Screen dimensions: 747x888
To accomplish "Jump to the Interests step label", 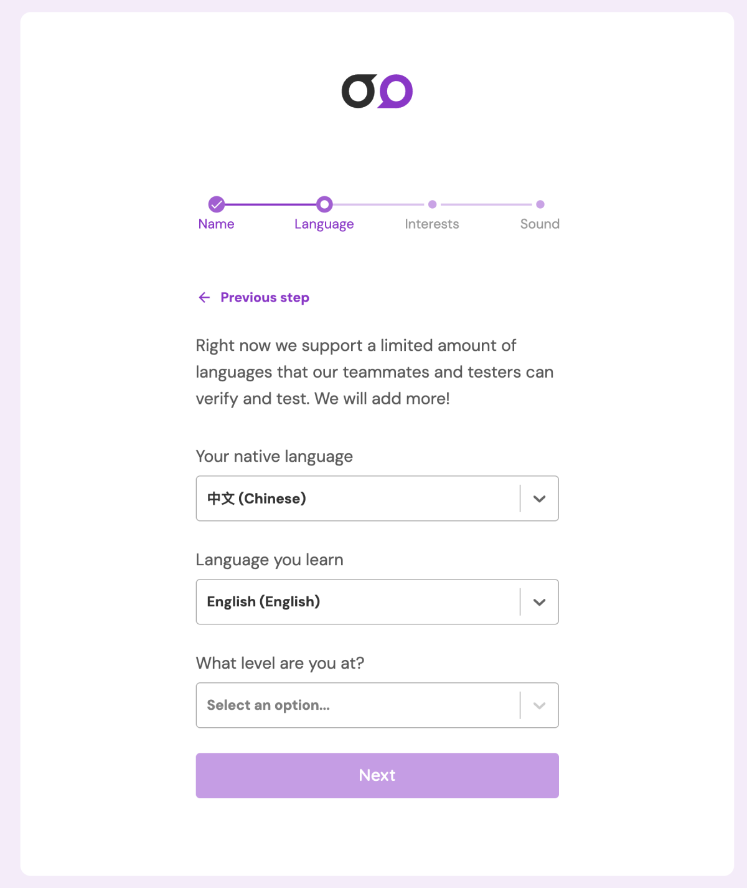I will 432,224.
